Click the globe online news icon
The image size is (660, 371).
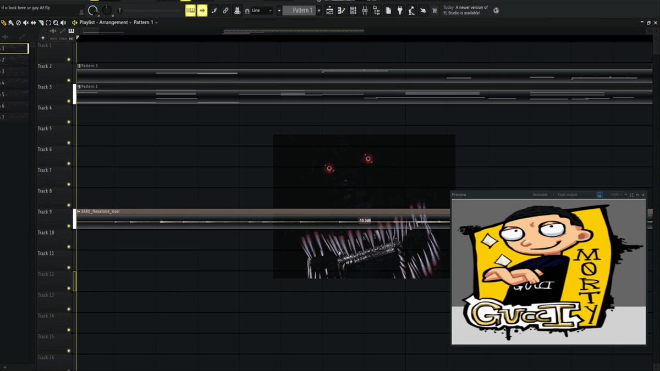[x=496, y=10]
